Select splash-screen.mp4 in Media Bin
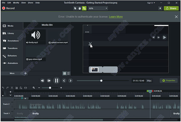 click(x=58, y=37)
